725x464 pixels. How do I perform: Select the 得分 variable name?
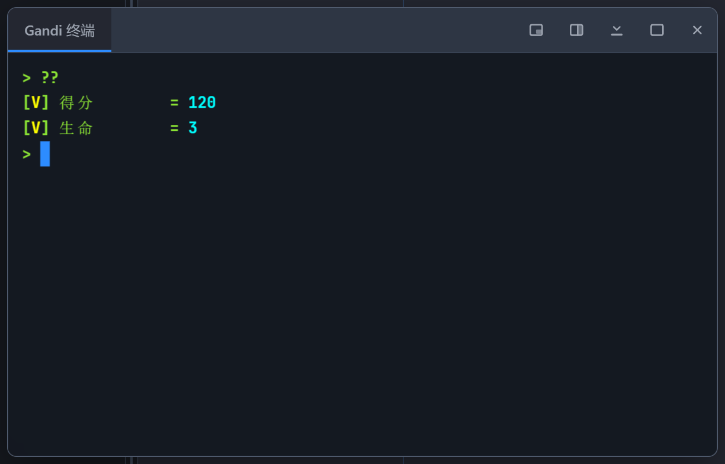point(76,103)
